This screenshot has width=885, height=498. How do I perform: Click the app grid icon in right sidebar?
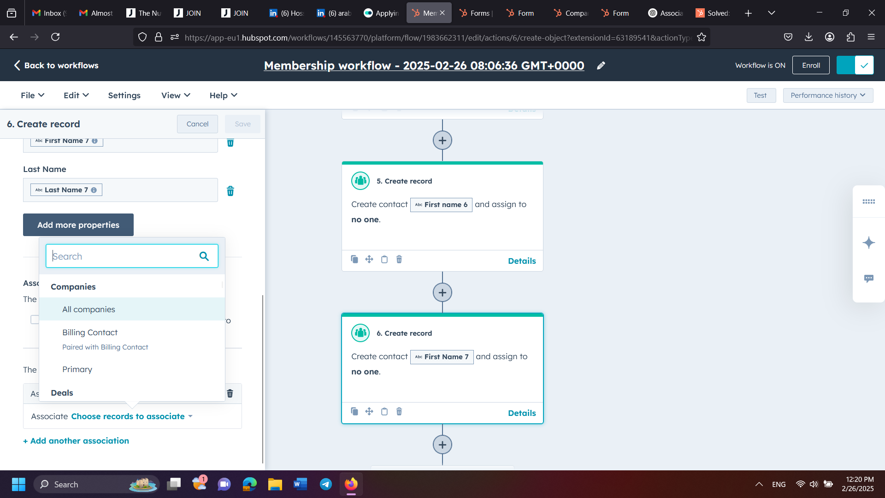[868, 202]
